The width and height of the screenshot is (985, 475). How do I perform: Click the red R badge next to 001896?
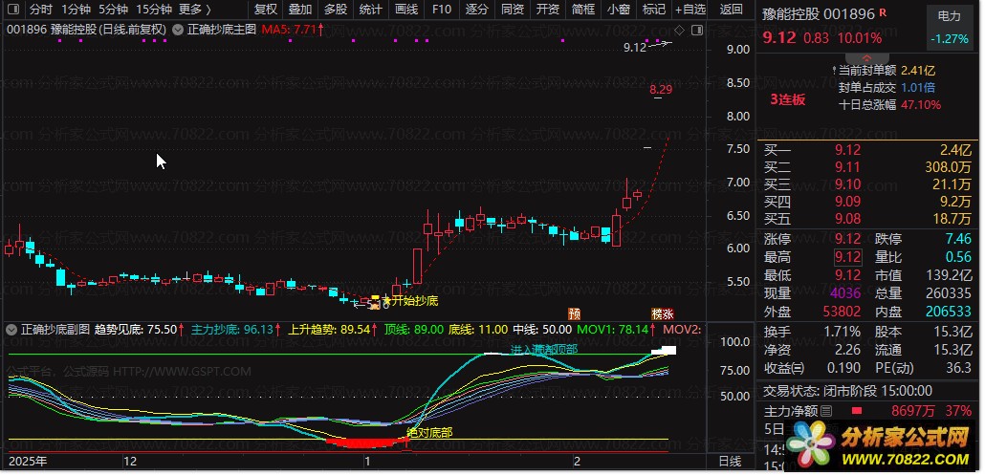tap(883, 12)
